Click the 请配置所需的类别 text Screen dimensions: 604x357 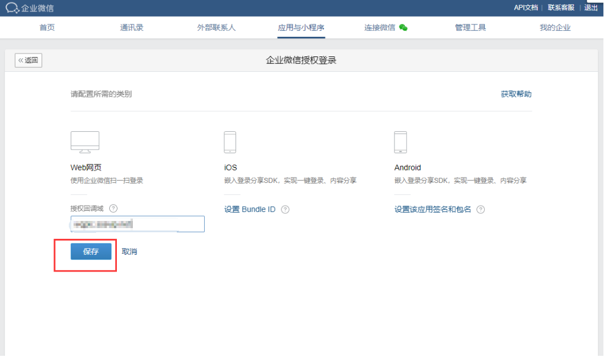click(x=101, y=94)
